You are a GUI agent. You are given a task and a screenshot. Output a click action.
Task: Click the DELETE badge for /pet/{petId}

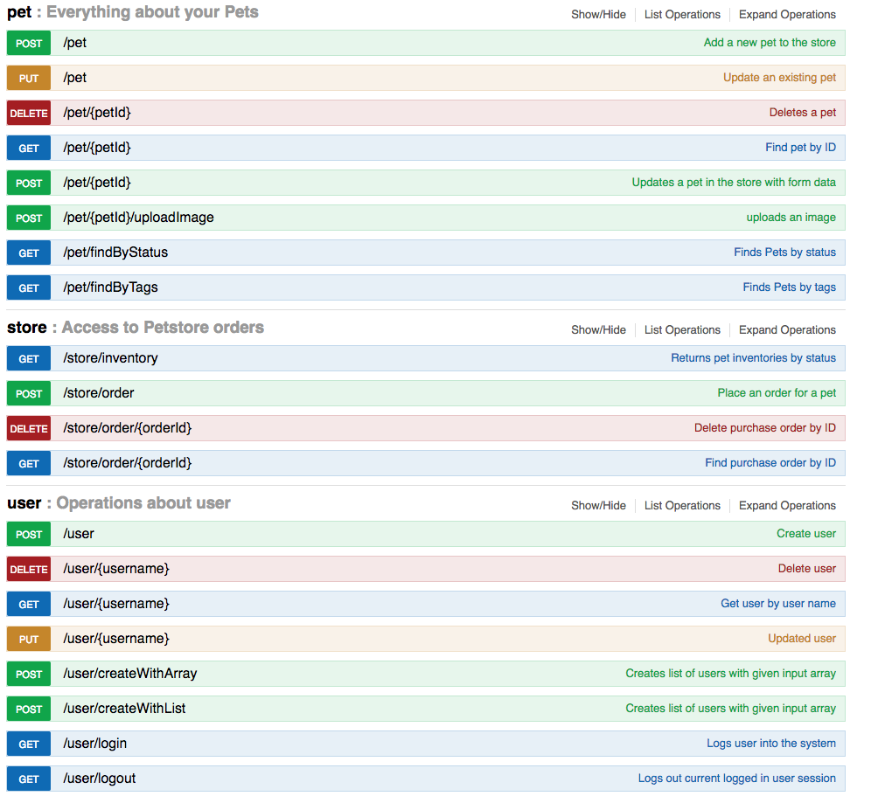29,113
